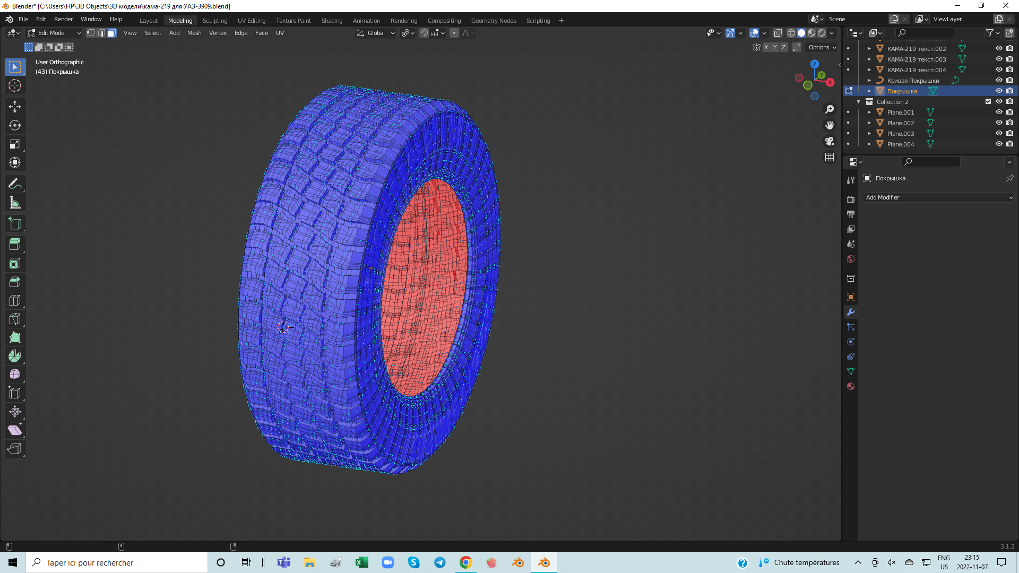
Task: Select the Bevel tool
Action: pyautogui.click(x=15, y=282)
